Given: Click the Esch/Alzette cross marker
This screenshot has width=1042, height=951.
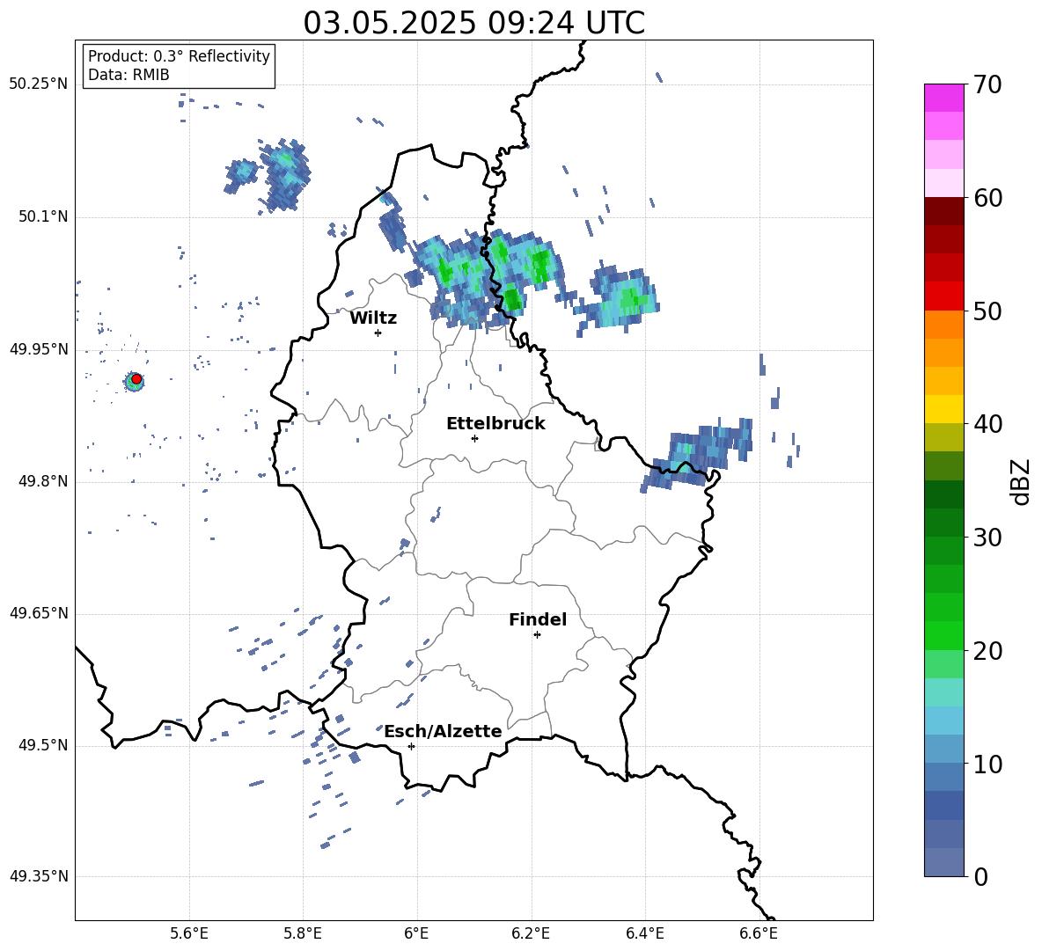Looking at the screenshot, I should click(x=411, y=746).
